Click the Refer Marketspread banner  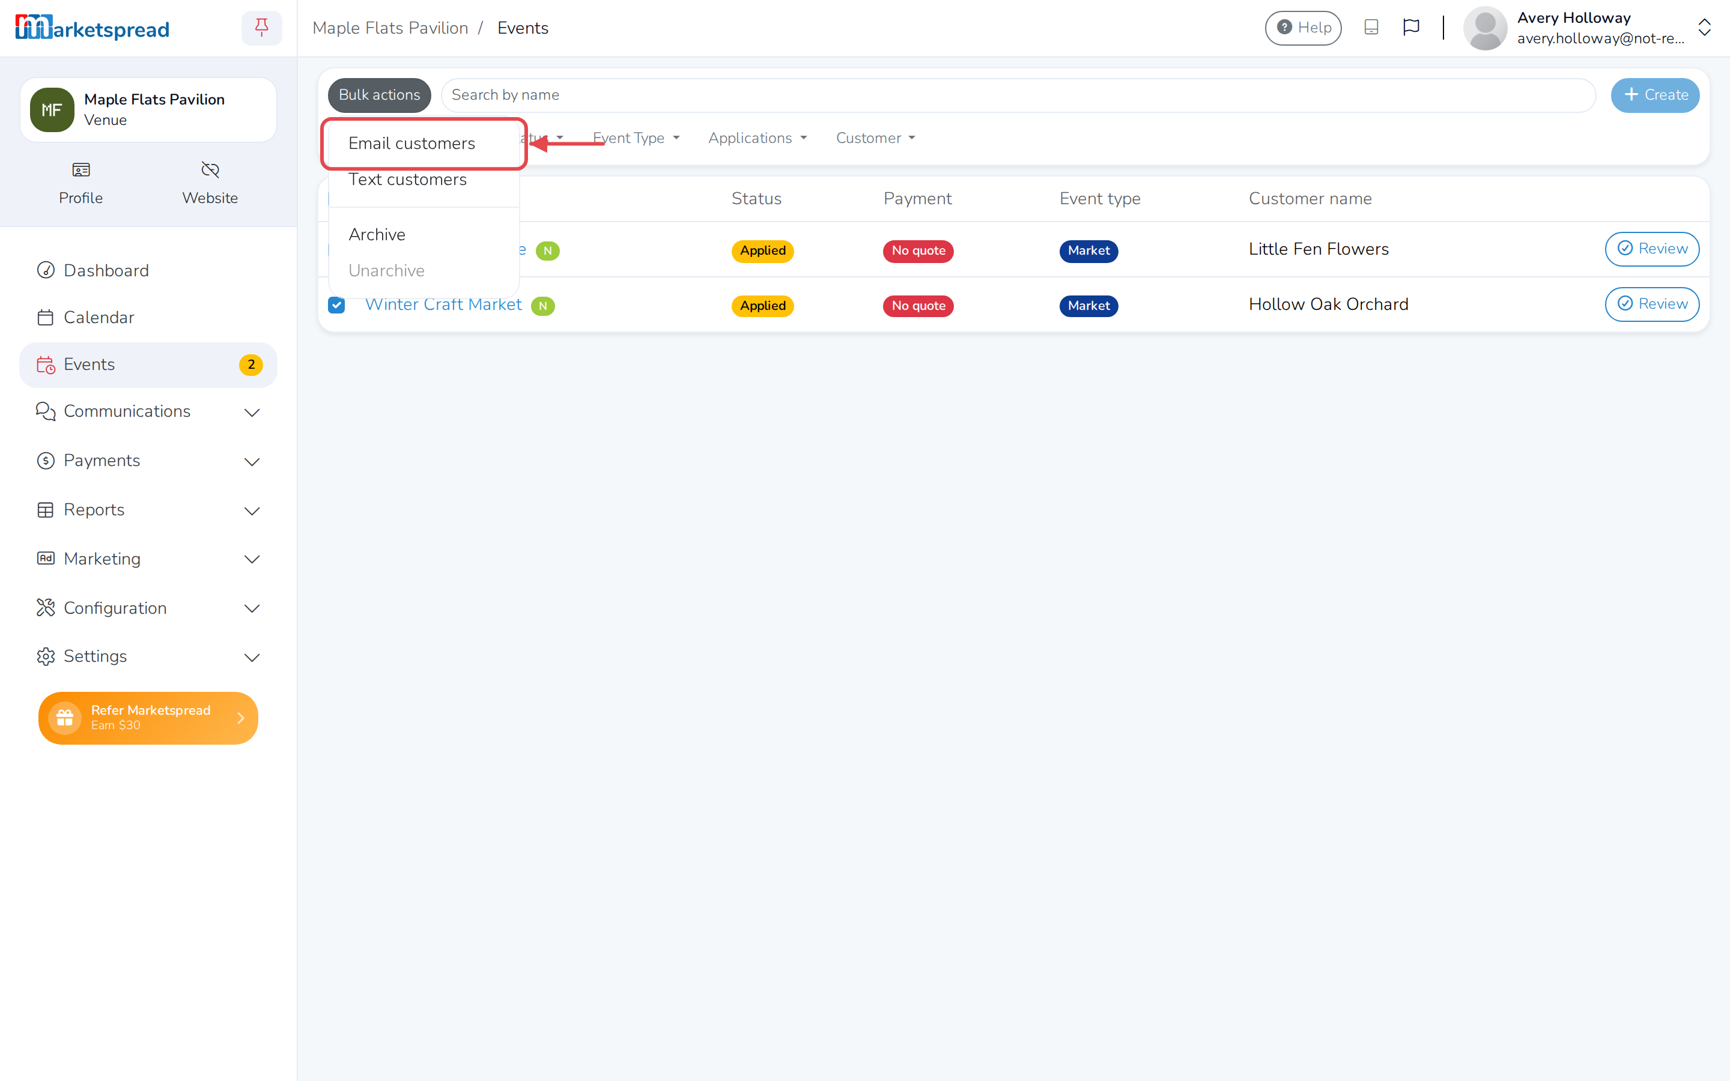pyautogui.click(x=148, y=717)
